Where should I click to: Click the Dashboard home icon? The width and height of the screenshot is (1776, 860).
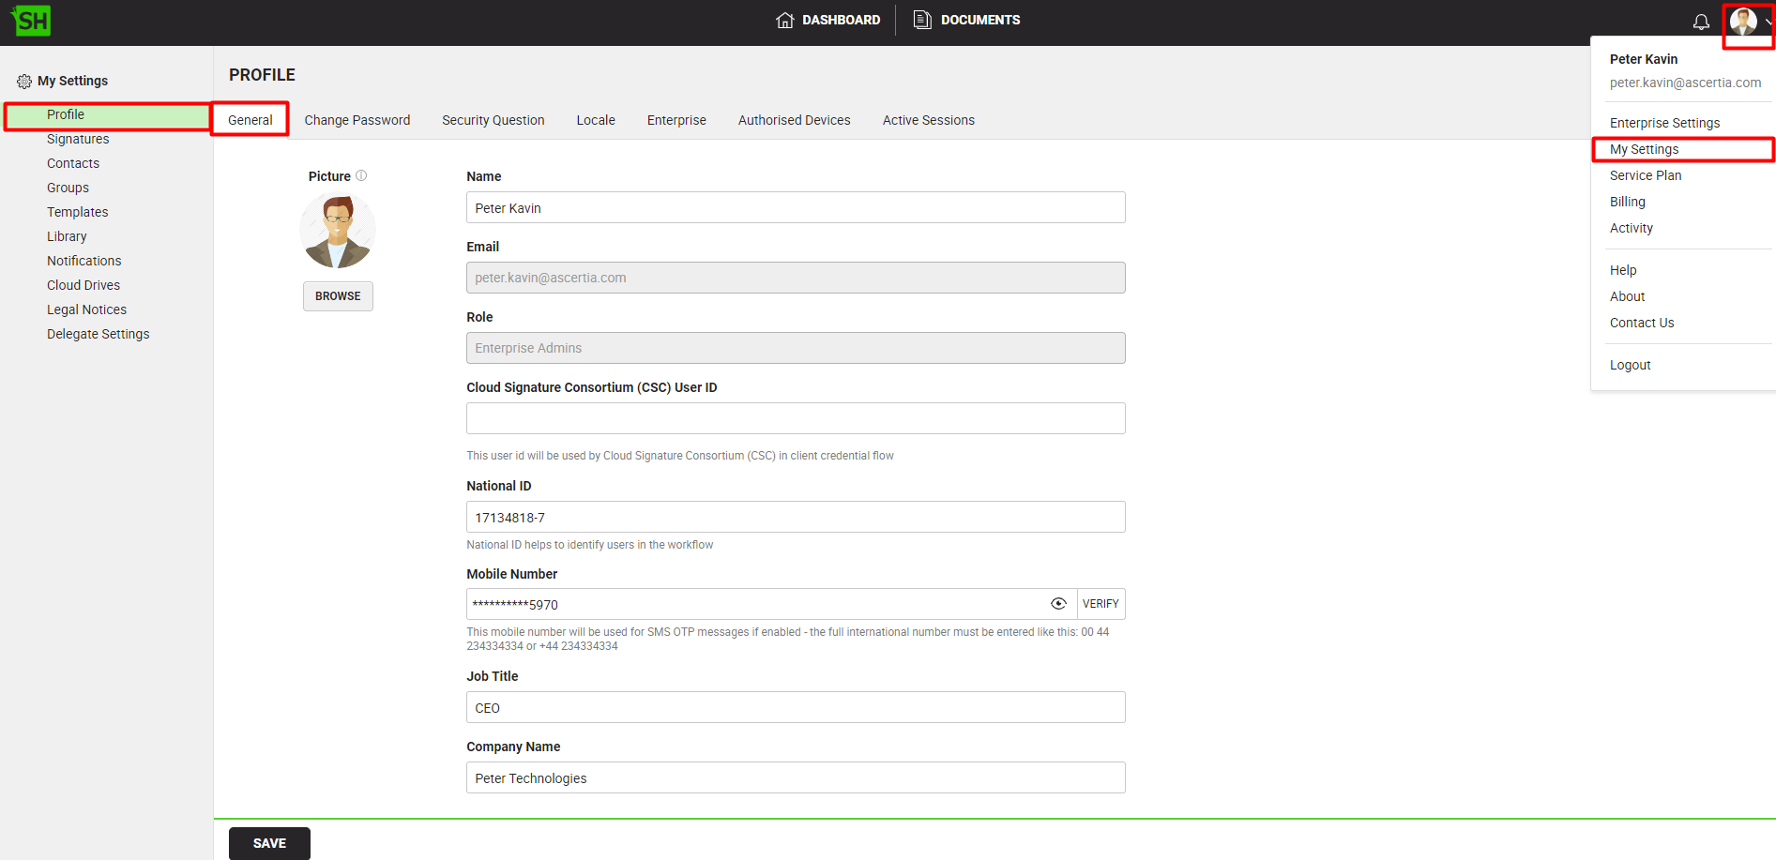point(784,21)
